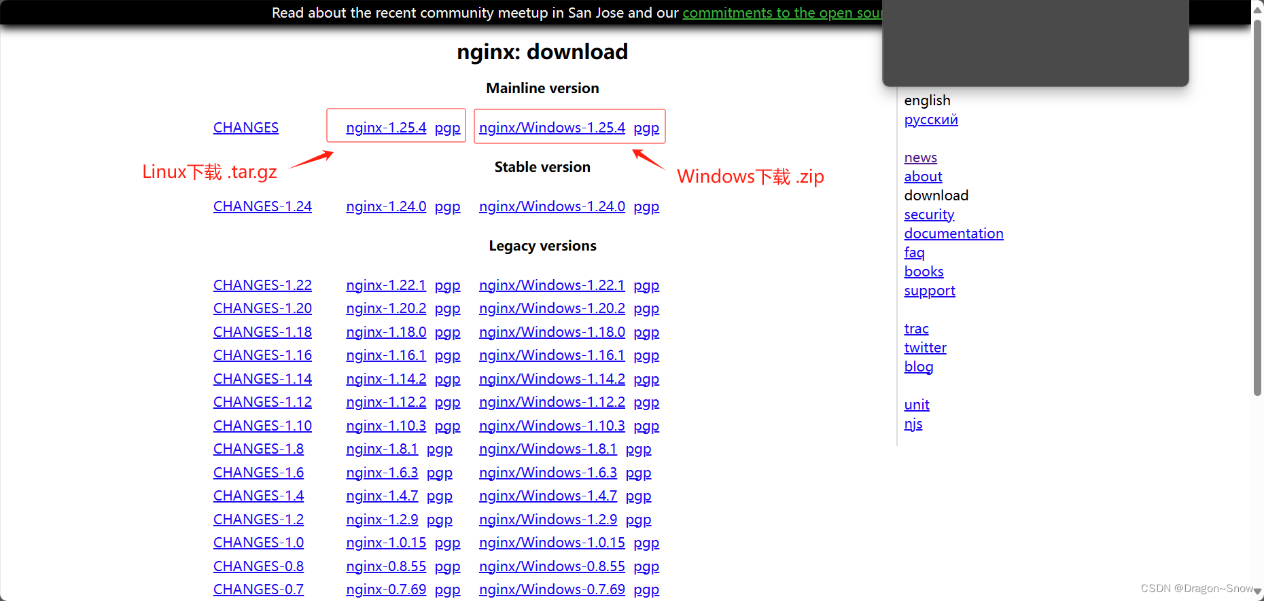Open CHANGES-1.8 link

[258, 449]
